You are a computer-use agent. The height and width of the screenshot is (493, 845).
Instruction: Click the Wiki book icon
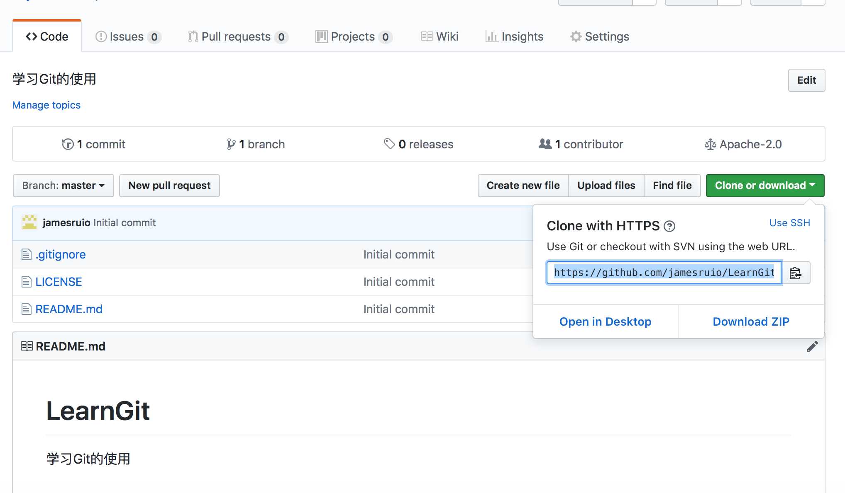[x=427, y=36]
